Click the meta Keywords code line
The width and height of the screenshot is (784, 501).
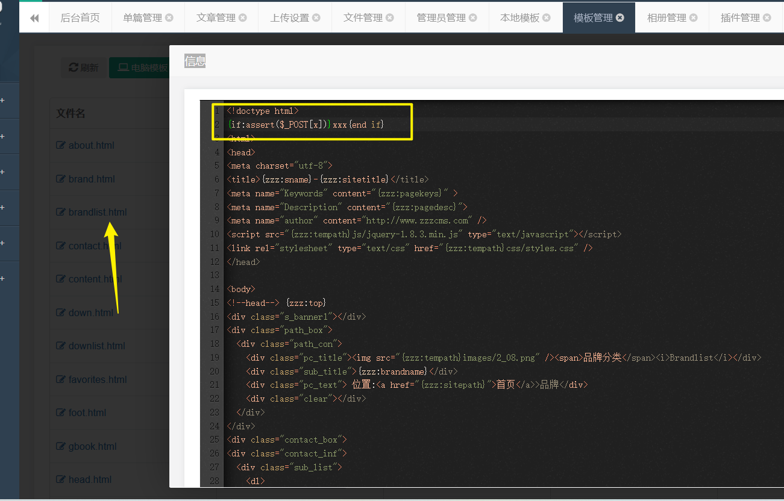(342, 193)
